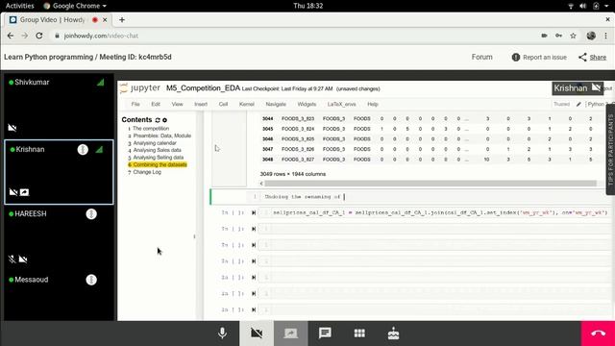Close the Group Video tab

point(105,19)
